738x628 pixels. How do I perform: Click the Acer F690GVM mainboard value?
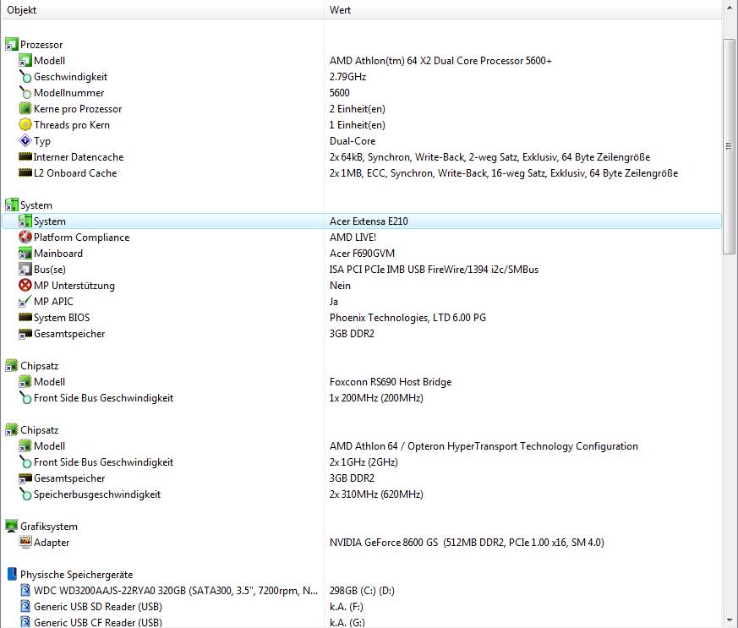[x=362, y=253]
